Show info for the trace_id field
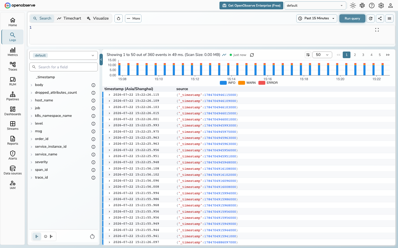This screenshot has width=398, height=248. [x=93, y=178]
